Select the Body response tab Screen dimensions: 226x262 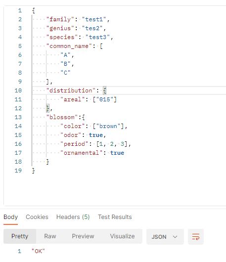(x=10, y=217)
